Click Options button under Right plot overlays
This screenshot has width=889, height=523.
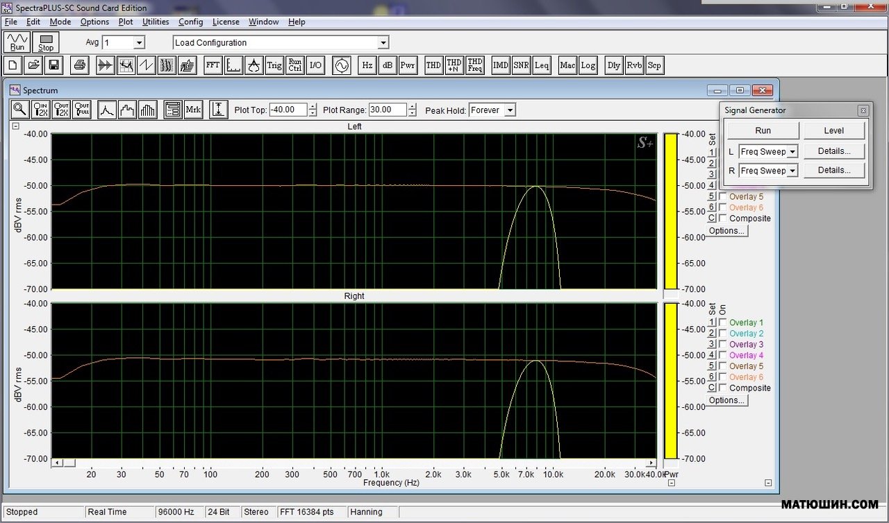click(726, 400)
